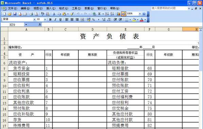
Task: Decrease cell indent
Action: point(115,19)
